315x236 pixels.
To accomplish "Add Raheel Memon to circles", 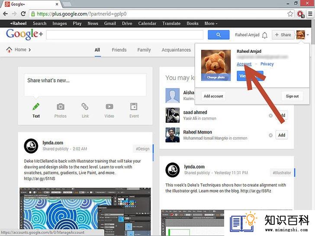I will click(282, 135).
